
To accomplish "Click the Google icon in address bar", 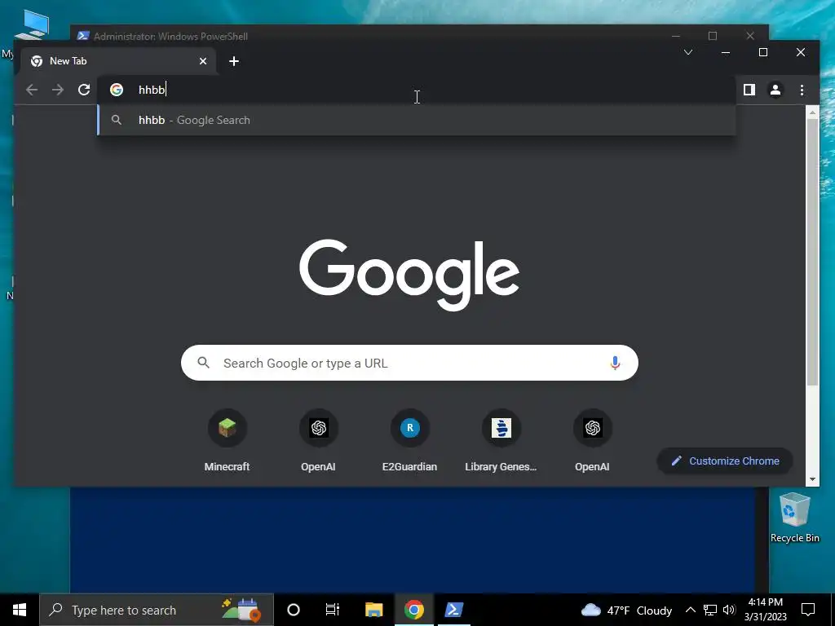I will (117, 90).
